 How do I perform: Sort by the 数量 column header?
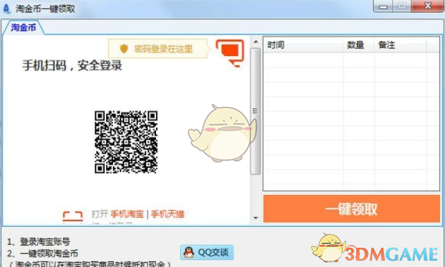359,45
